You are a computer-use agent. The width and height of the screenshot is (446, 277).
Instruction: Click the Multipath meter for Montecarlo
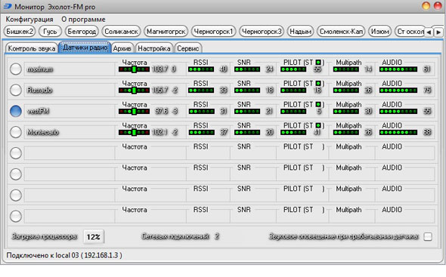click(x=346, y=132)
